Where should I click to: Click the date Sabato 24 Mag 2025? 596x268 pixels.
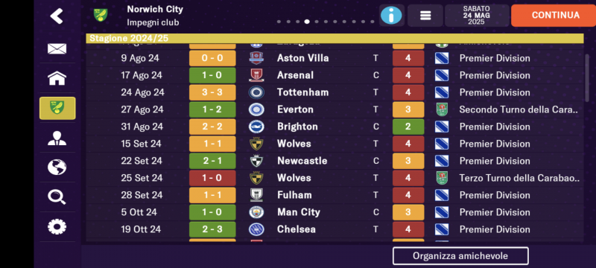tap(477, 16)
